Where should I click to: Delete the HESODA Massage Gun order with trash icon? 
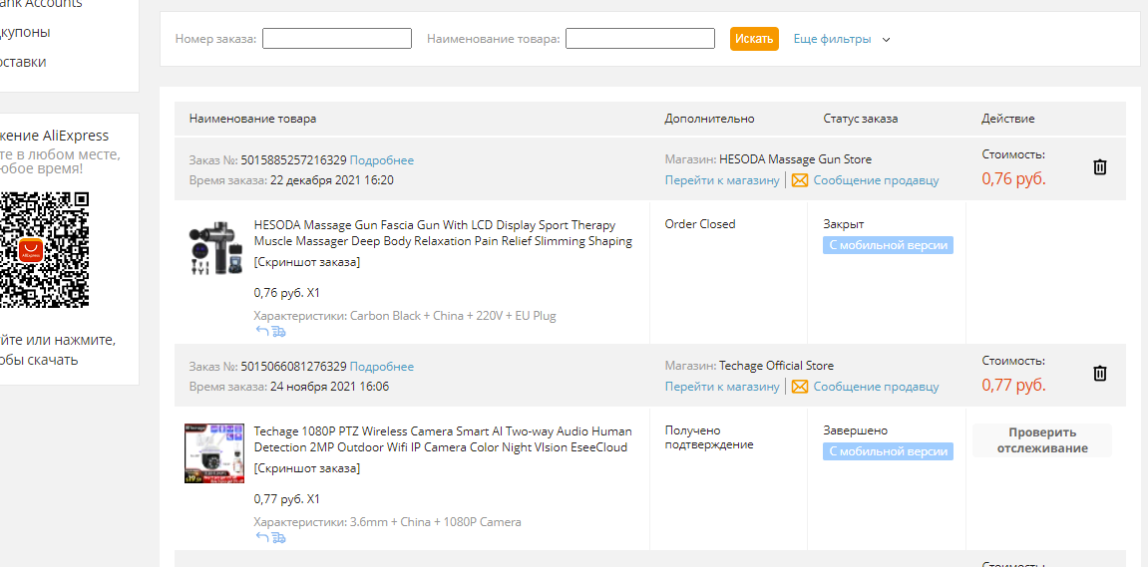pyautogui.click(x=1099, y=167)
